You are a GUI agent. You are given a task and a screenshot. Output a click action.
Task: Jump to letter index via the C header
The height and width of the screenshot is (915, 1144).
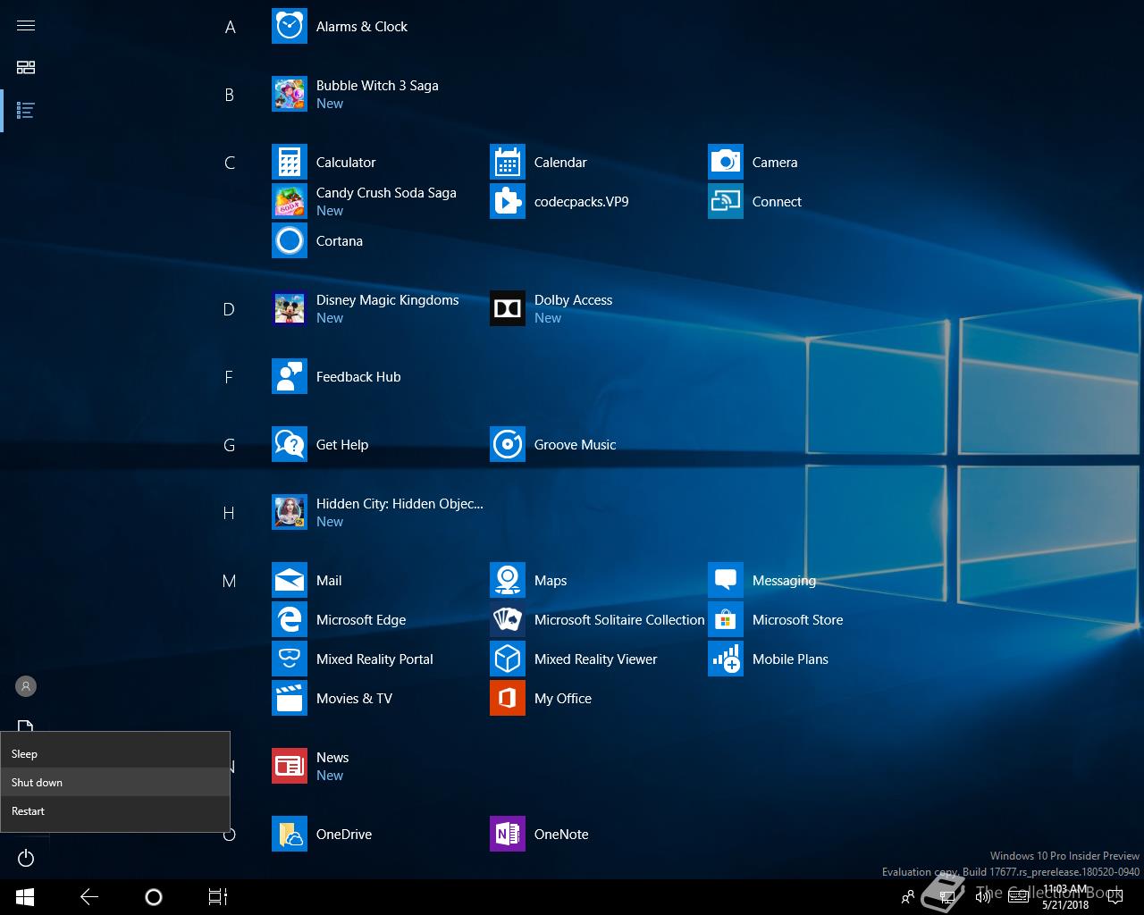coord(230,163)
